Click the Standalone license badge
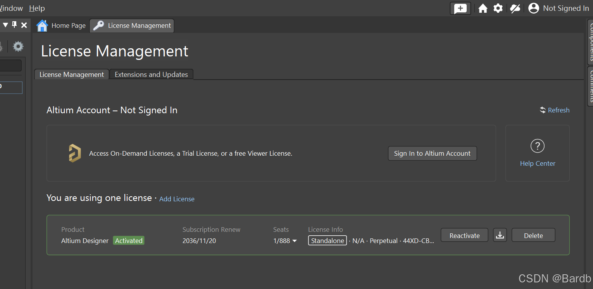593x289 pixels. click(x=328, y=241)
